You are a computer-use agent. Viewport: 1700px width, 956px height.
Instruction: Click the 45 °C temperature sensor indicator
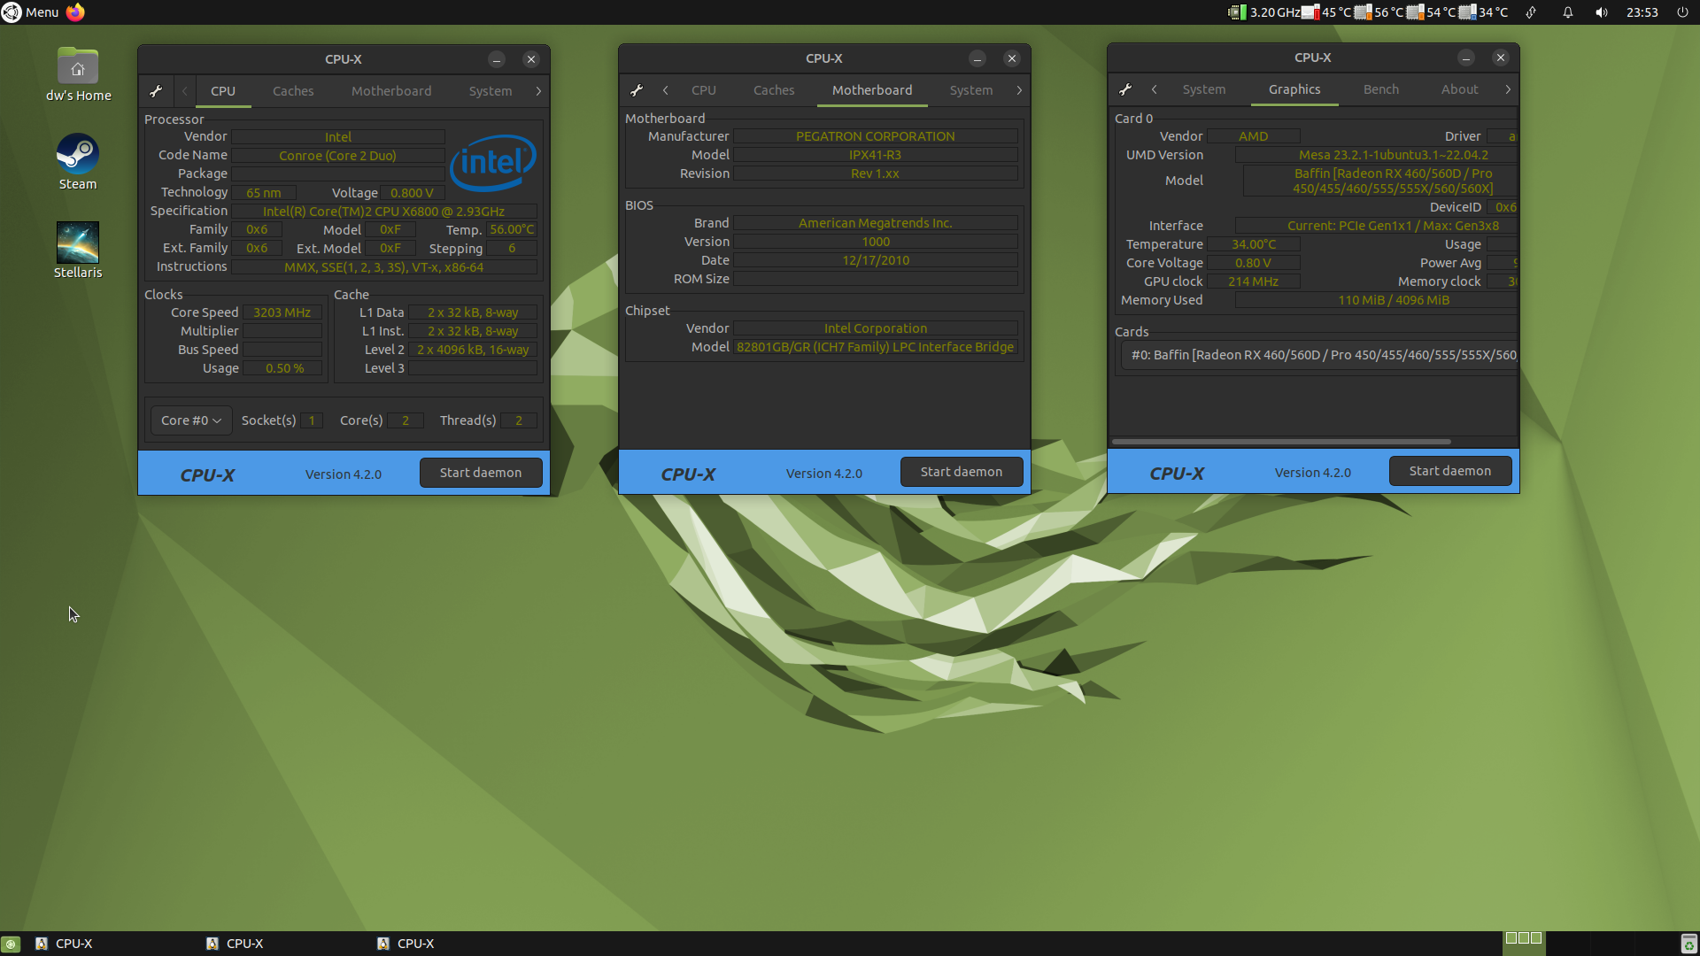point(1326,12)
